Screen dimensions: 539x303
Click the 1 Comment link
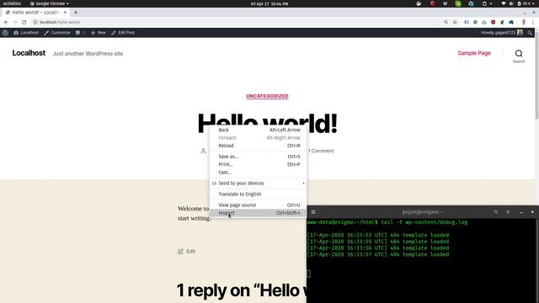tap(321, 151)
